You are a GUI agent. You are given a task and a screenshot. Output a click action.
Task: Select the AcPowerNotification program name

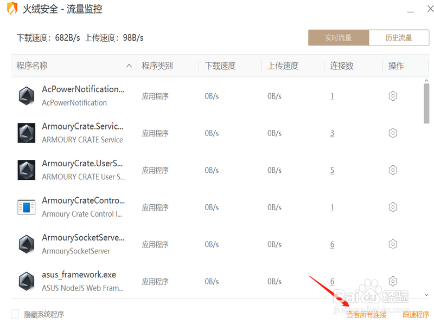[x=83, y=89]
